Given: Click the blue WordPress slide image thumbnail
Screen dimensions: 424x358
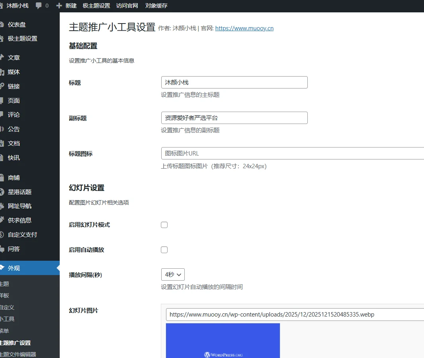Looking at the screenshot, I should (x=223, y=340).
